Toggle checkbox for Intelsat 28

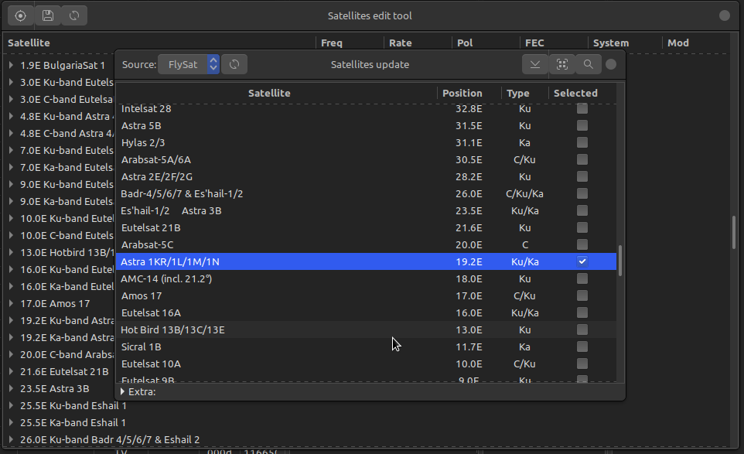coord(582,108)
